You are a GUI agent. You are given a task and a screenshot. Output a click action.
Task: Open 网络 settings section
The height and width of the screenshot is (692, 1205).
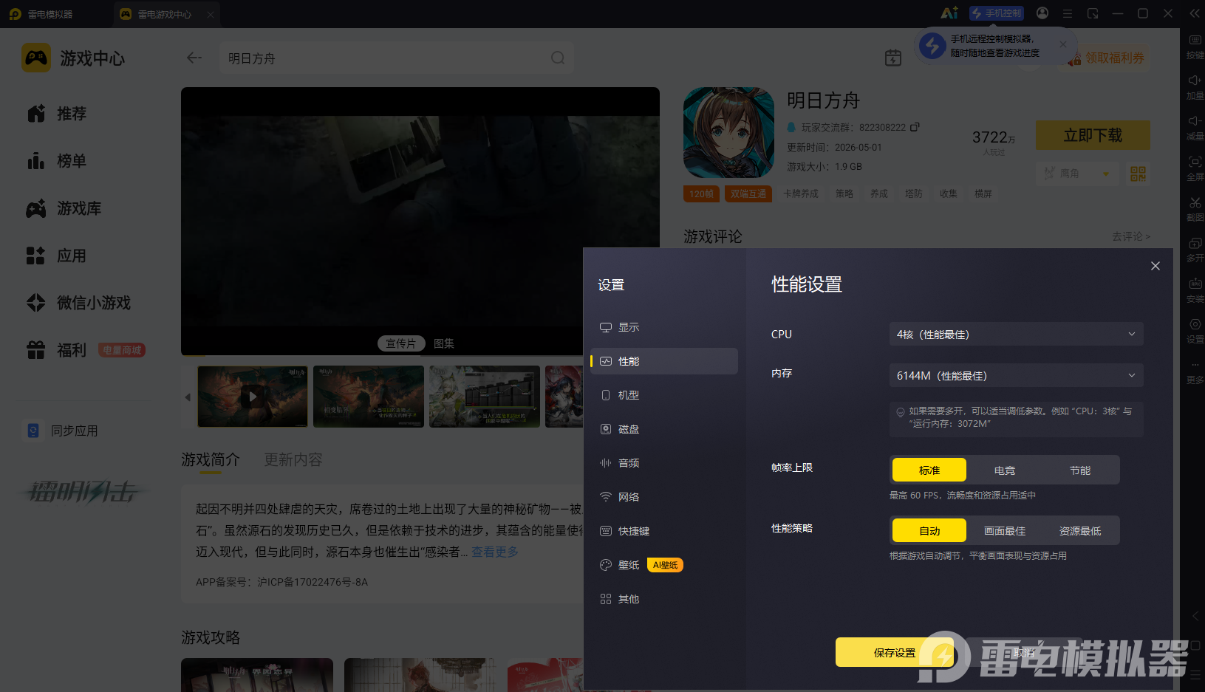664,497
